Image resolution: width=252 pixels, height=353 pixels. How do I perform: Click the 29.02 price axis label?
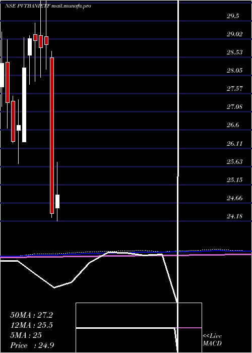[235, 34]
